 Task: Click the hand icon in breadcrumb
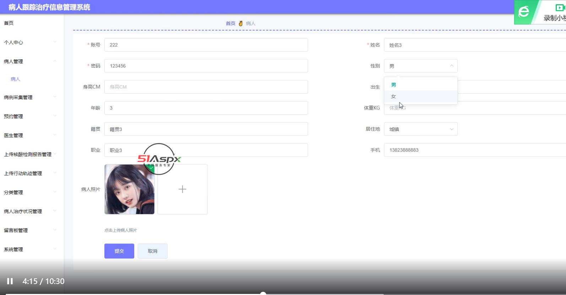pos(240,23)
